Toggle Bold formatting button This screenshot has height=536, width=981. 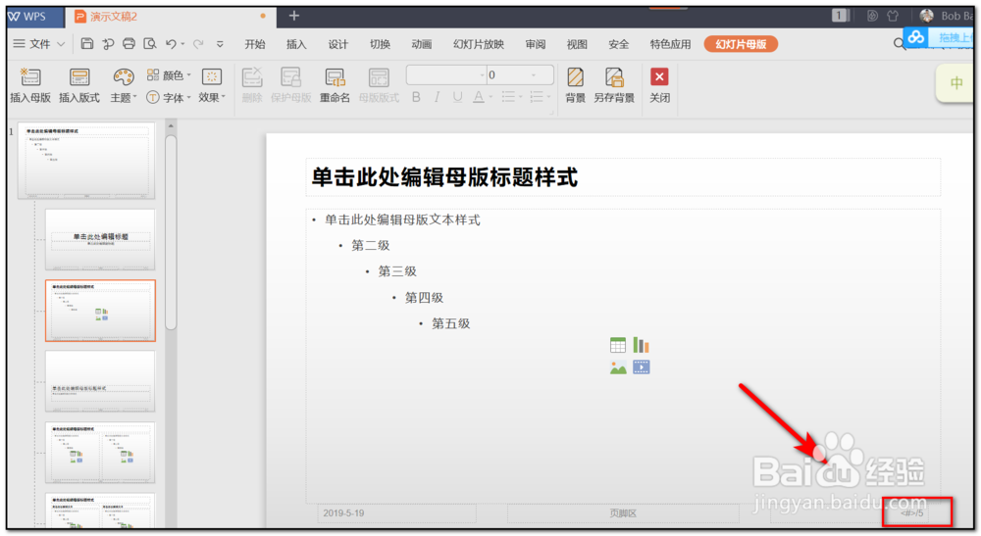coord(416,97)
